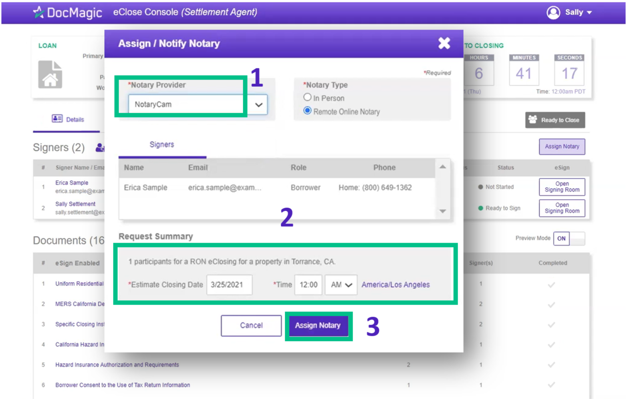This screenshot has height=399, width=627.
Task: Click the Phone column header in dialog
Action: pos(384,168)
